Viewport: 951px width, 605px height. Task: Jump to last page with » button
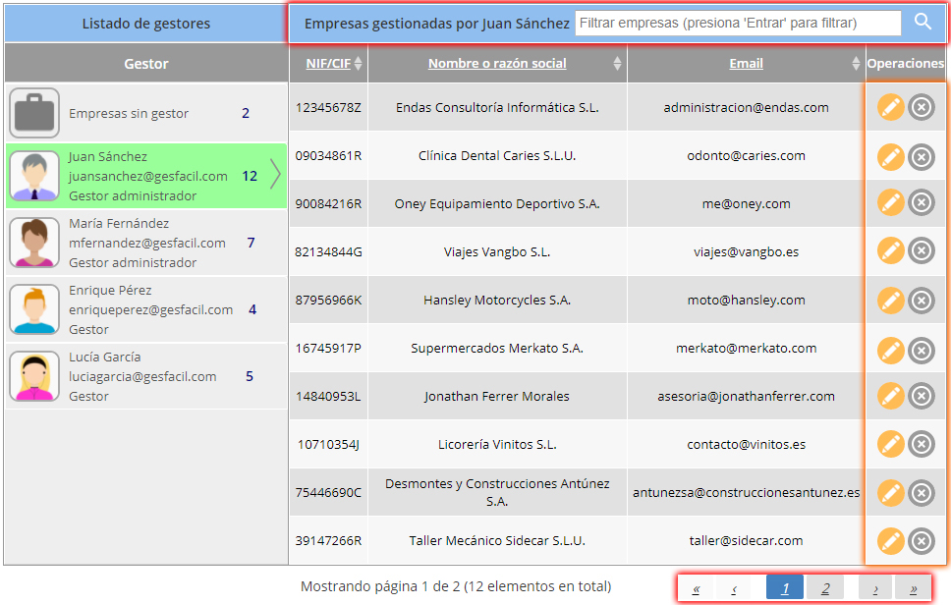pyautogui.click(x=913, y=588)
